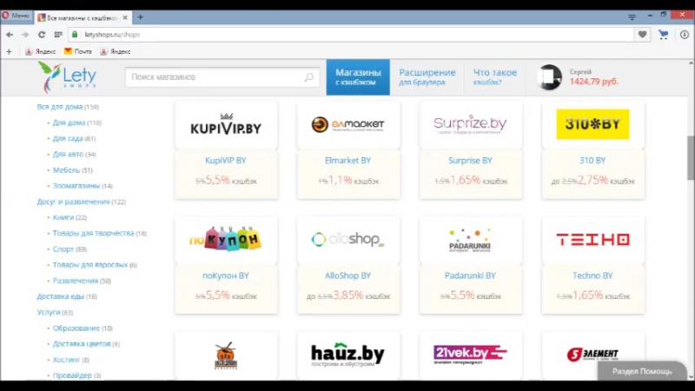695x391 pixels.
Task: Click the AlloShop store logo
Action: point(348,240)
